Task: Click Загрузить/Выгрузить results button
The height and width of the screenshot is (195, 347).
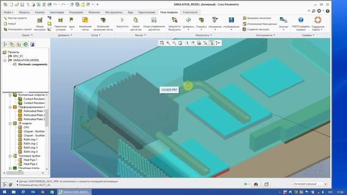Action: (175, 24)
